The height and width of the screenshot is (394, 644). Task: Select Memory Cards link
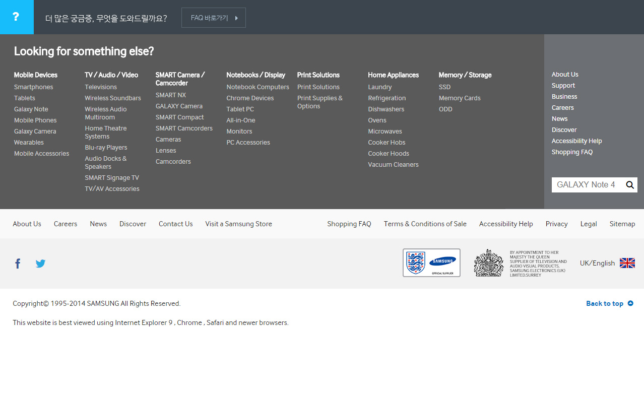460,98
